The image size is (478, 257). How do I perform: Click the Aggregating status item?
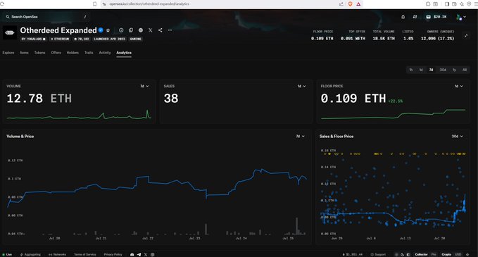pos(30,254)
